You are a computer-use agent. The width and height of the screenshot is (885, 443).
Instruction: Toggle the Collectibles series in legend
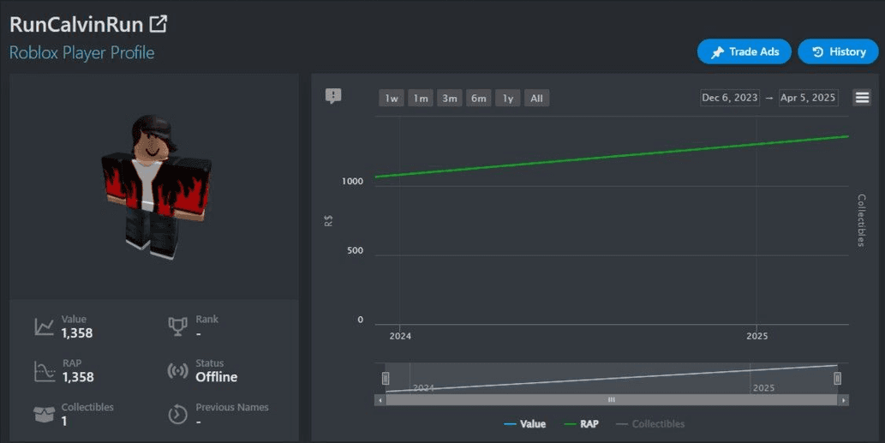click(x=650, y=424)
